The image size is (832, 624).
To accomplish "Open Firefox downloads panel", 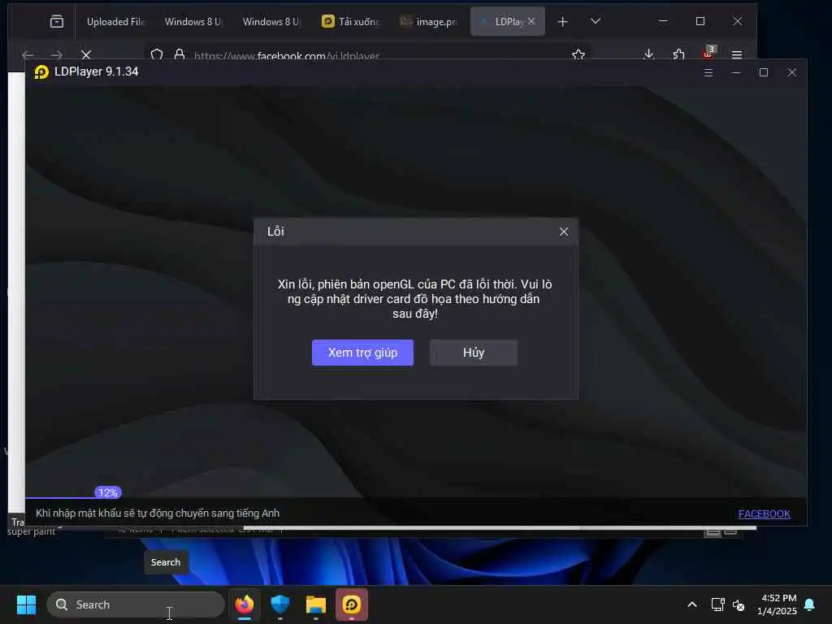I will point(648,54).
